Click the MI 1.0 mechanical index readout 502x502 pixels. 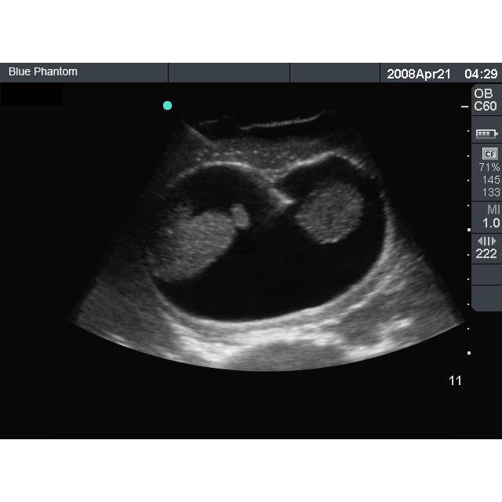pos(491,216)
